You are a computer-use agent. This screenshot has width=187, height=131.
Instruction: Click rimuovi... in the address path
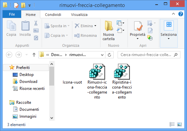(78, 55)
